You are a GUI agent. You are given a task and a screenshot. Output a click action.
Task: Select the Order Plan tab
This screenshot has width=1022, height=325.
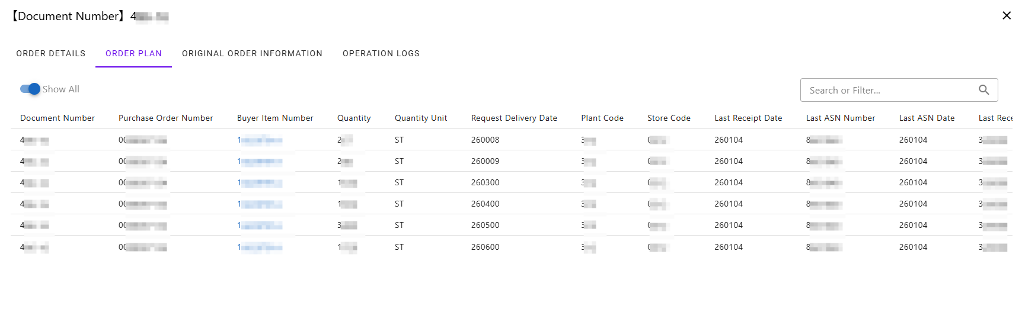133,53
